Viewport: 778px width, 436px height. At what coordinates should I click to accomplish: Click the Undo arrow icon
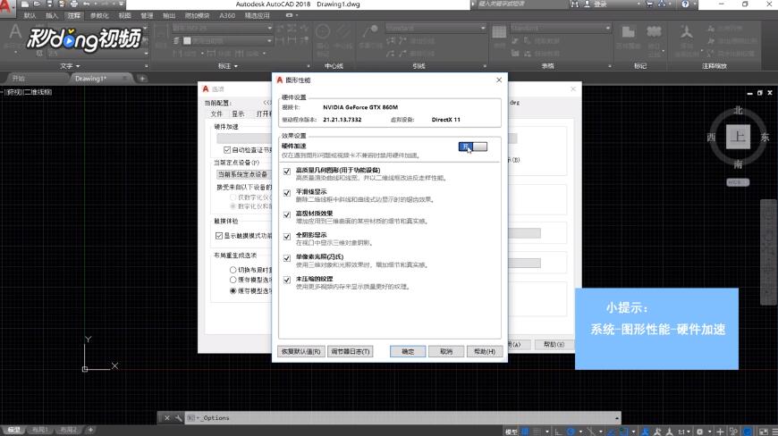coord(87,4)
